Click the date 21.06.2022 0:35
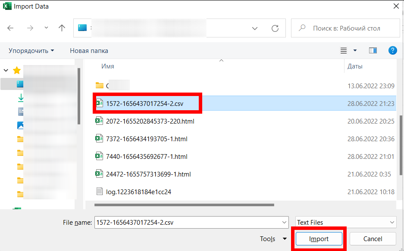Image resolution: width=404 pixels, height=251 pixels. click(369, 174)
